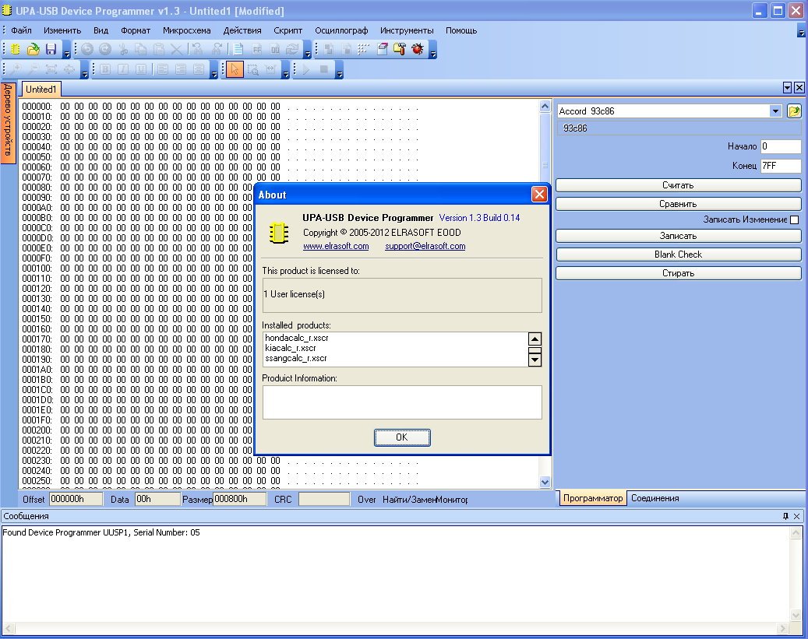Image resolution: width=808 pixels, height=639 pixels.
Task: Open the Помощь menu
Action: tap(461, 30)
